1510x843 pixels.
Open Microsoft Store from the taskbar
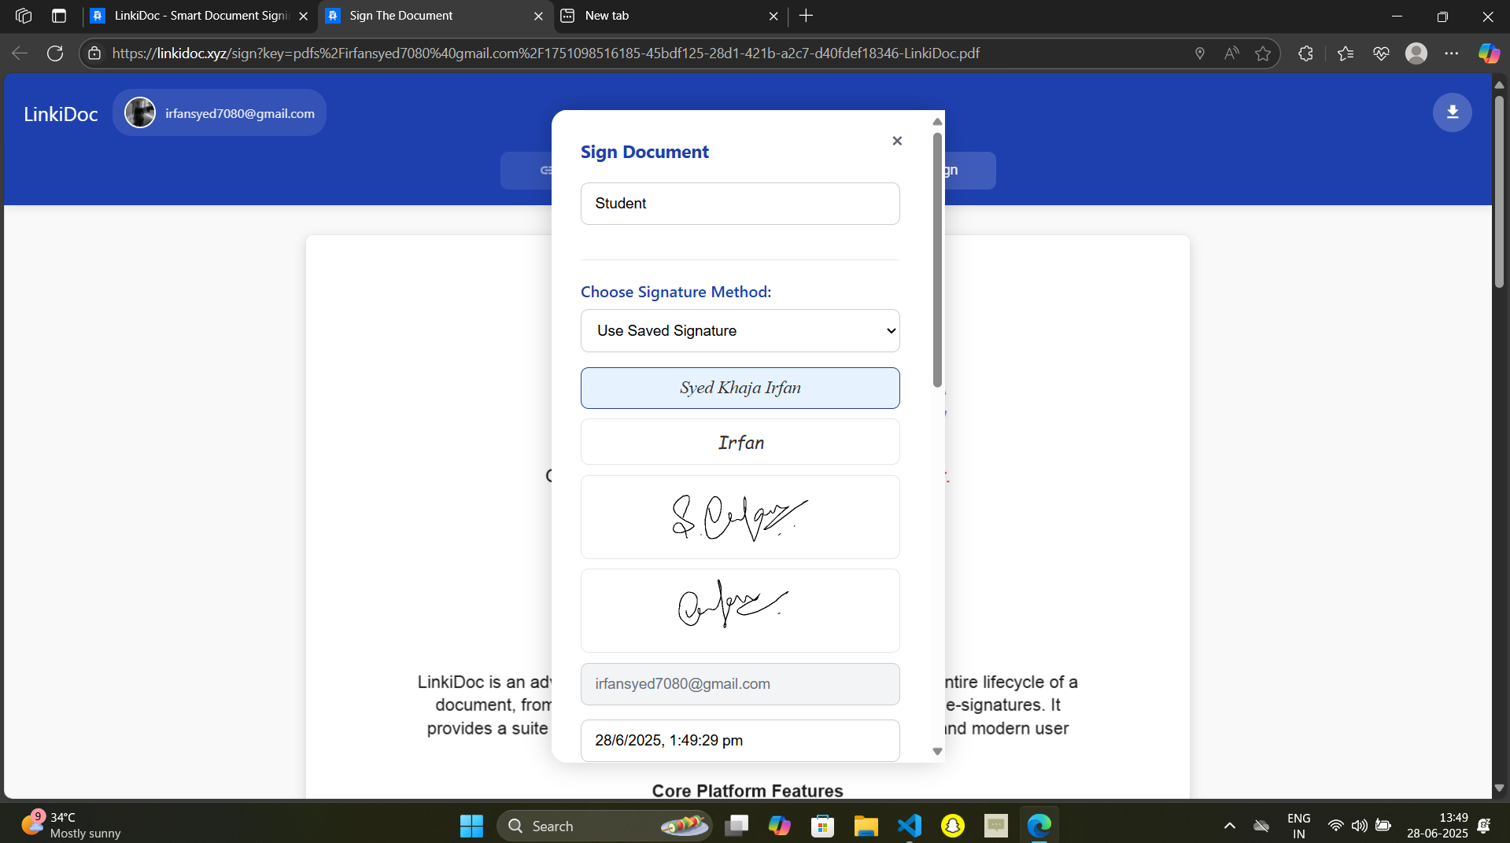pos(822,826)
